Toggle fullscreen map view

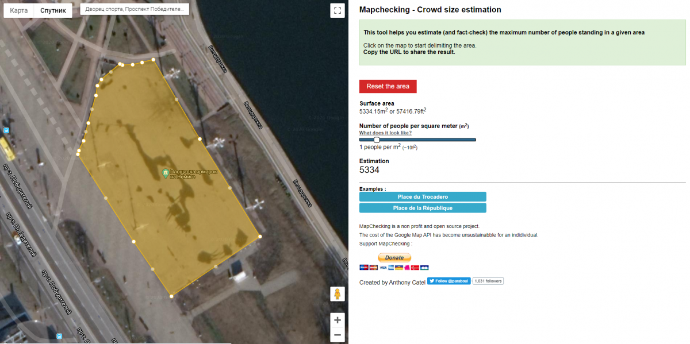point(337,10)
